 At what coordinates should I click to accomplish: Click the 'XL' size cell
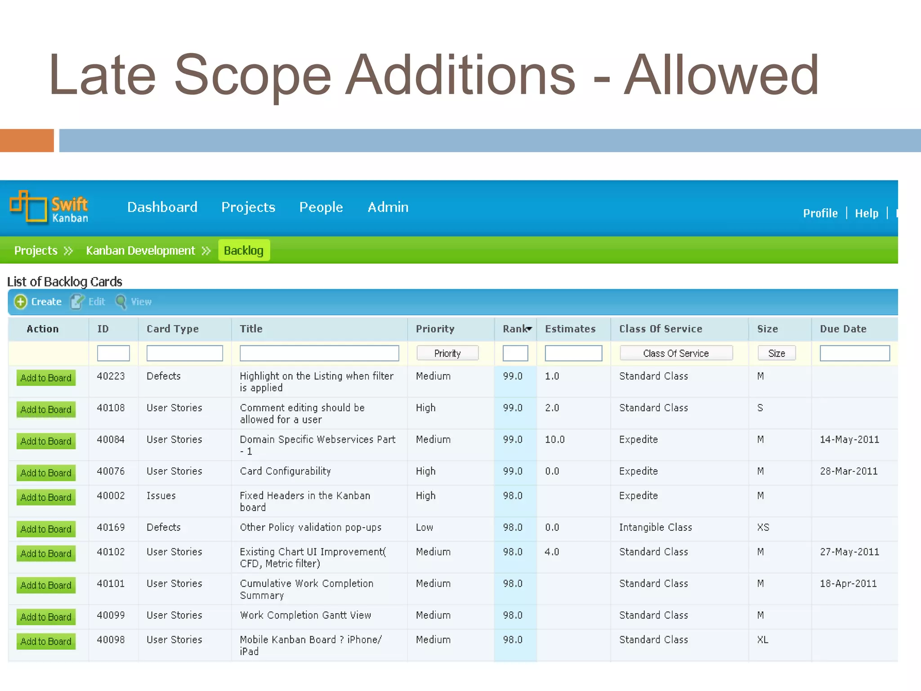coord(763,639)
